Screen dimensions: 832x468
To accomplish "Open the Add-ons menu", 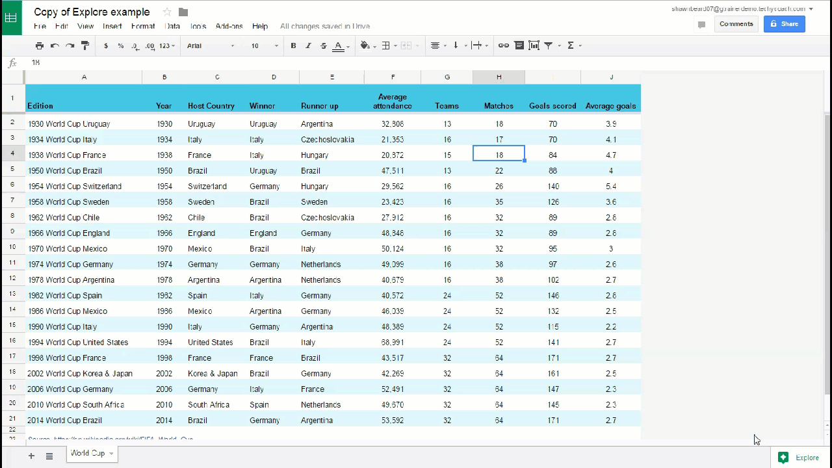I will pyautogui.click(x=229, y=27).
